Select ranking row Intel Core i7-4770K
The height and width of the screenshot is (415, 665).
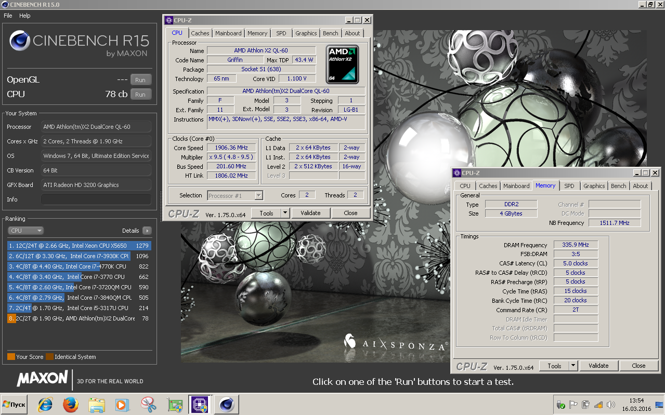point(79,266)
